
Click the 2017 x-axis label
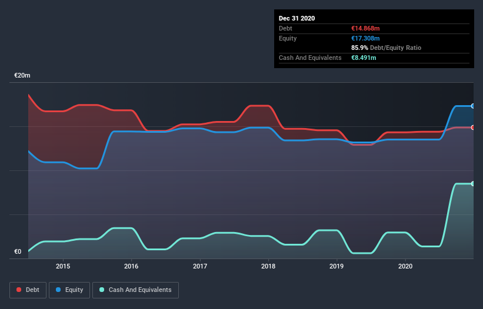tap(200, 266)
